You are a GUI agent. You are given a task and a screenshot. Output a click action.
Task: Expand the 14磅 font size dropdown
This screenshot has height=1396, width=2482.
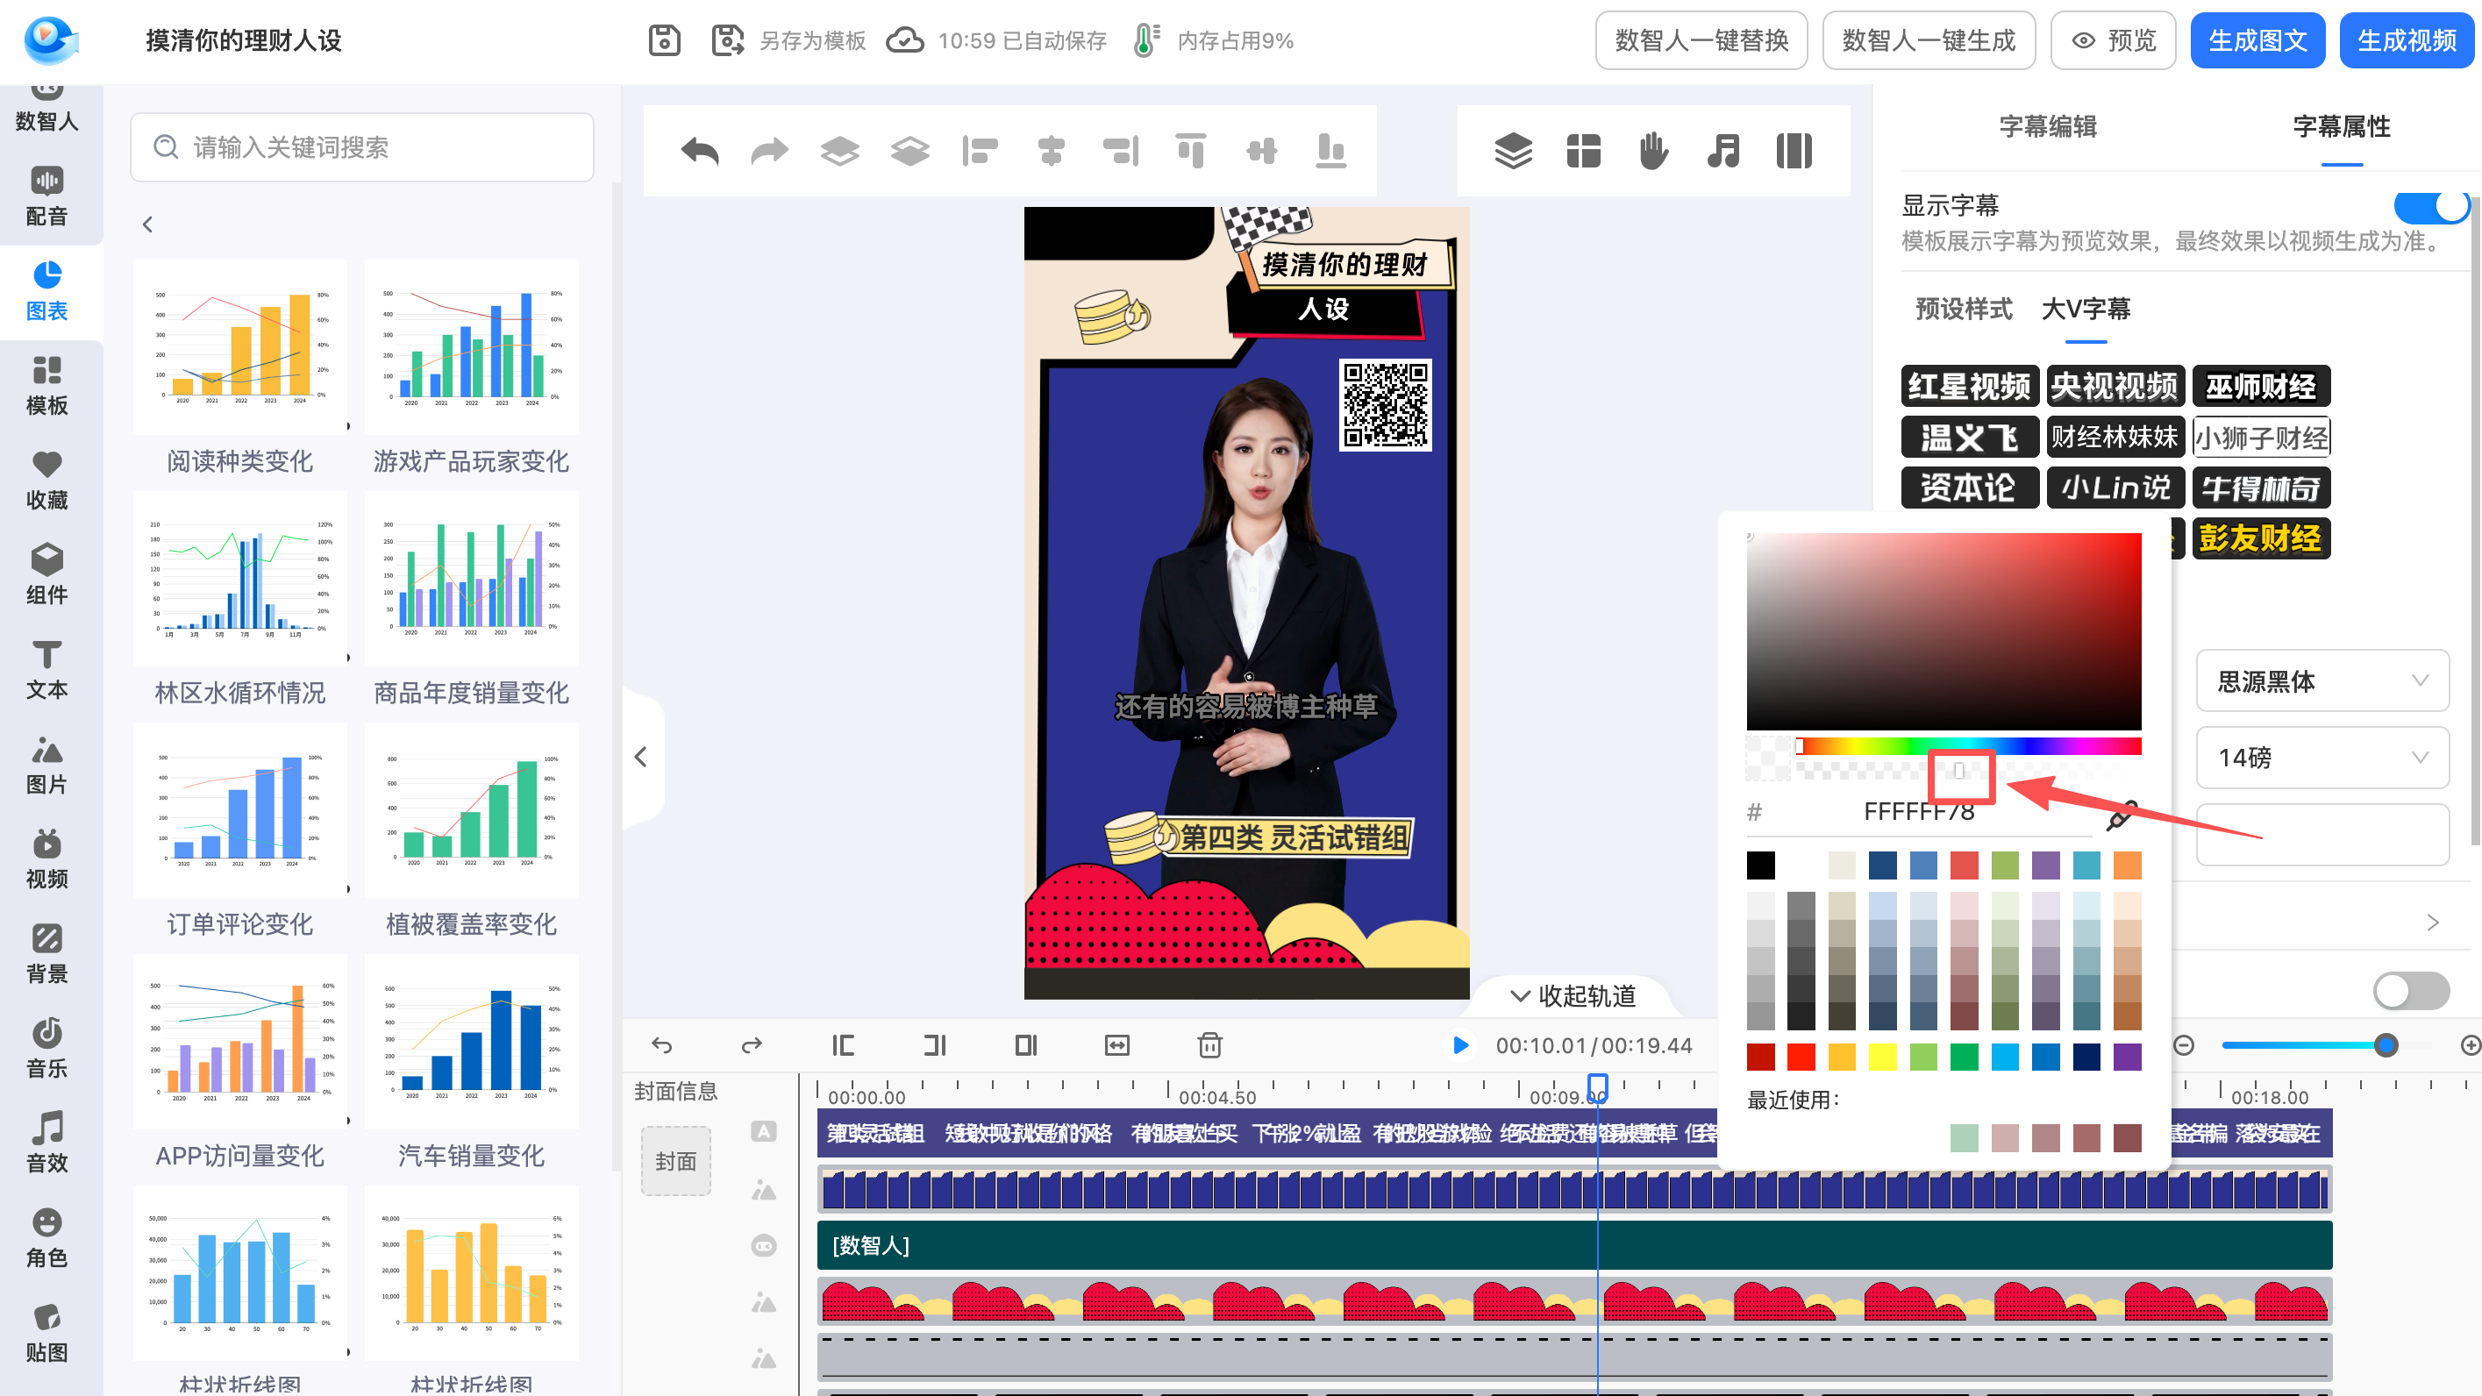2322,759
